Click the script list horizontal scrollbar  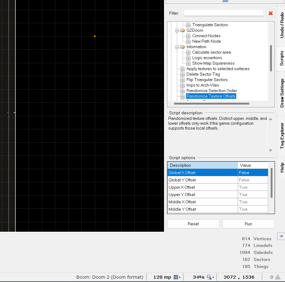tap(212, 104)
